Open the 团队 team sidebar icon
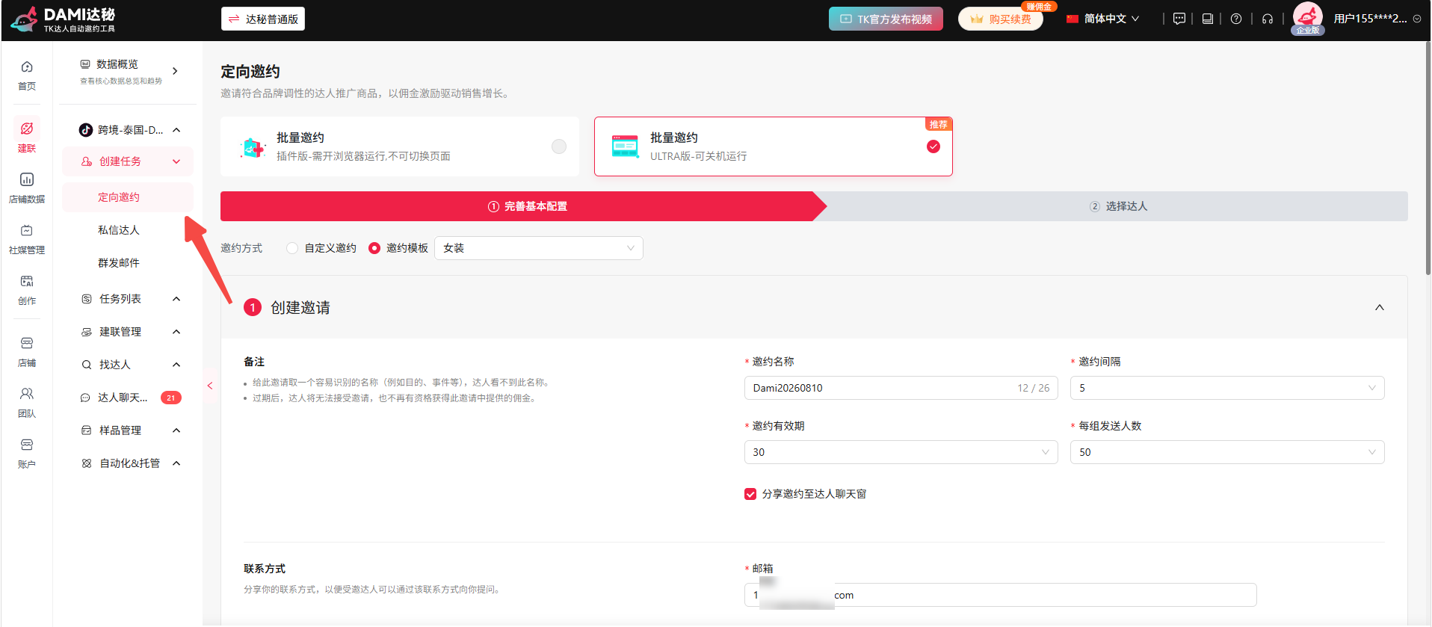 27,403
